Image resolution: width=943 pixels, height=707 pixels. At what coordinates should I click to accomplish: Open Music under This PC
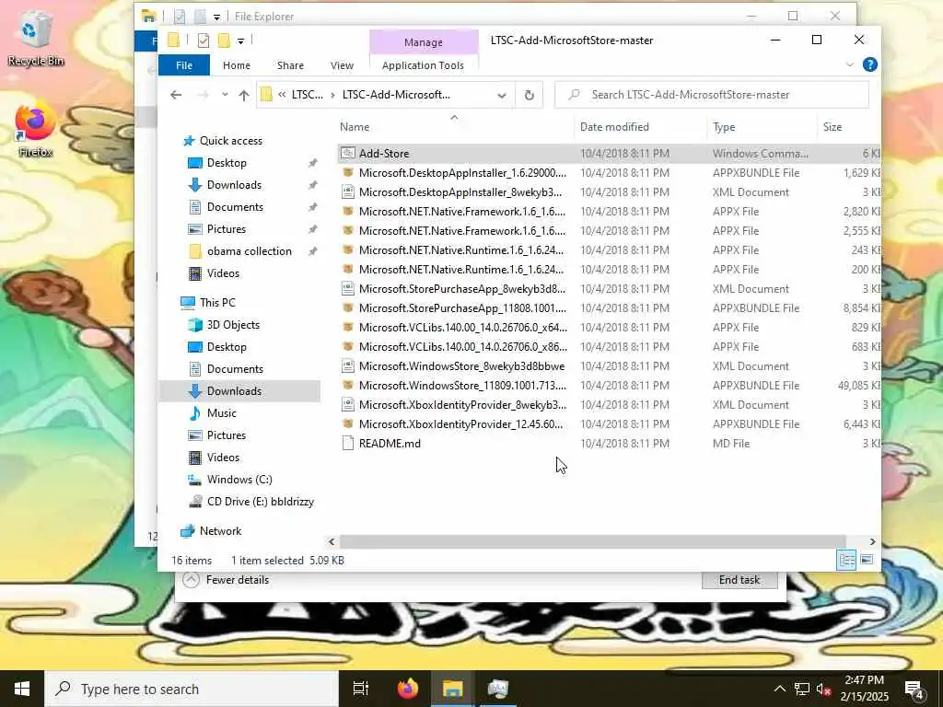[221, 413]
